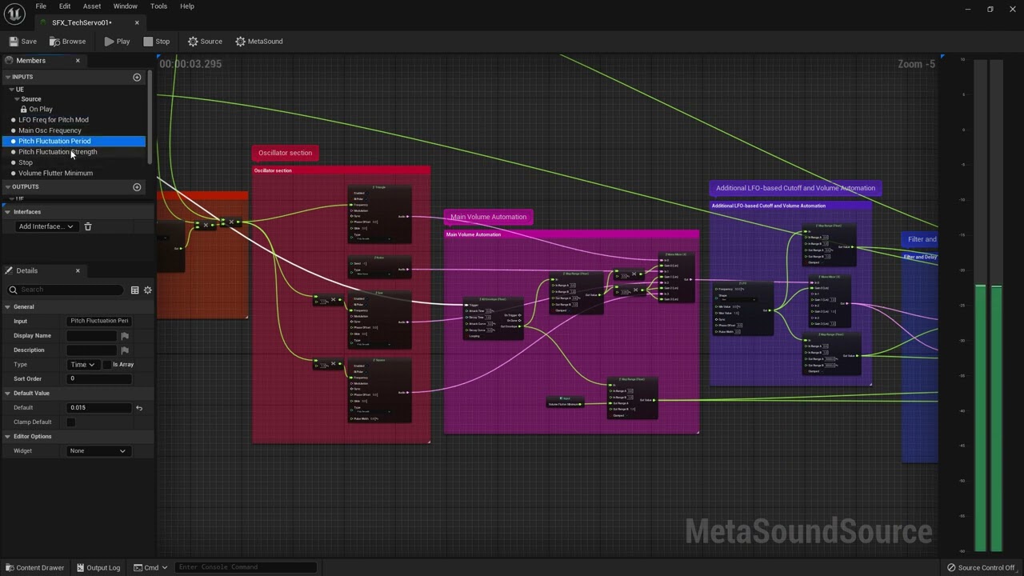Close the SFX_TechServo01 tab
Image resolution: width=1024 pixels, height=576 pixels.
pyautogui.click(x=137, y=22)
